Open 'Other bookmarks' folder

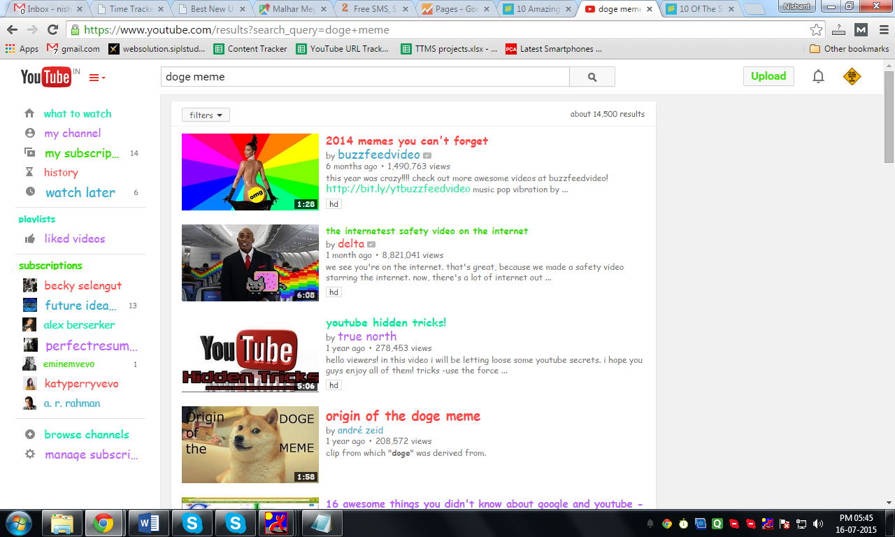pyautogui.click(x=849, y=49)
